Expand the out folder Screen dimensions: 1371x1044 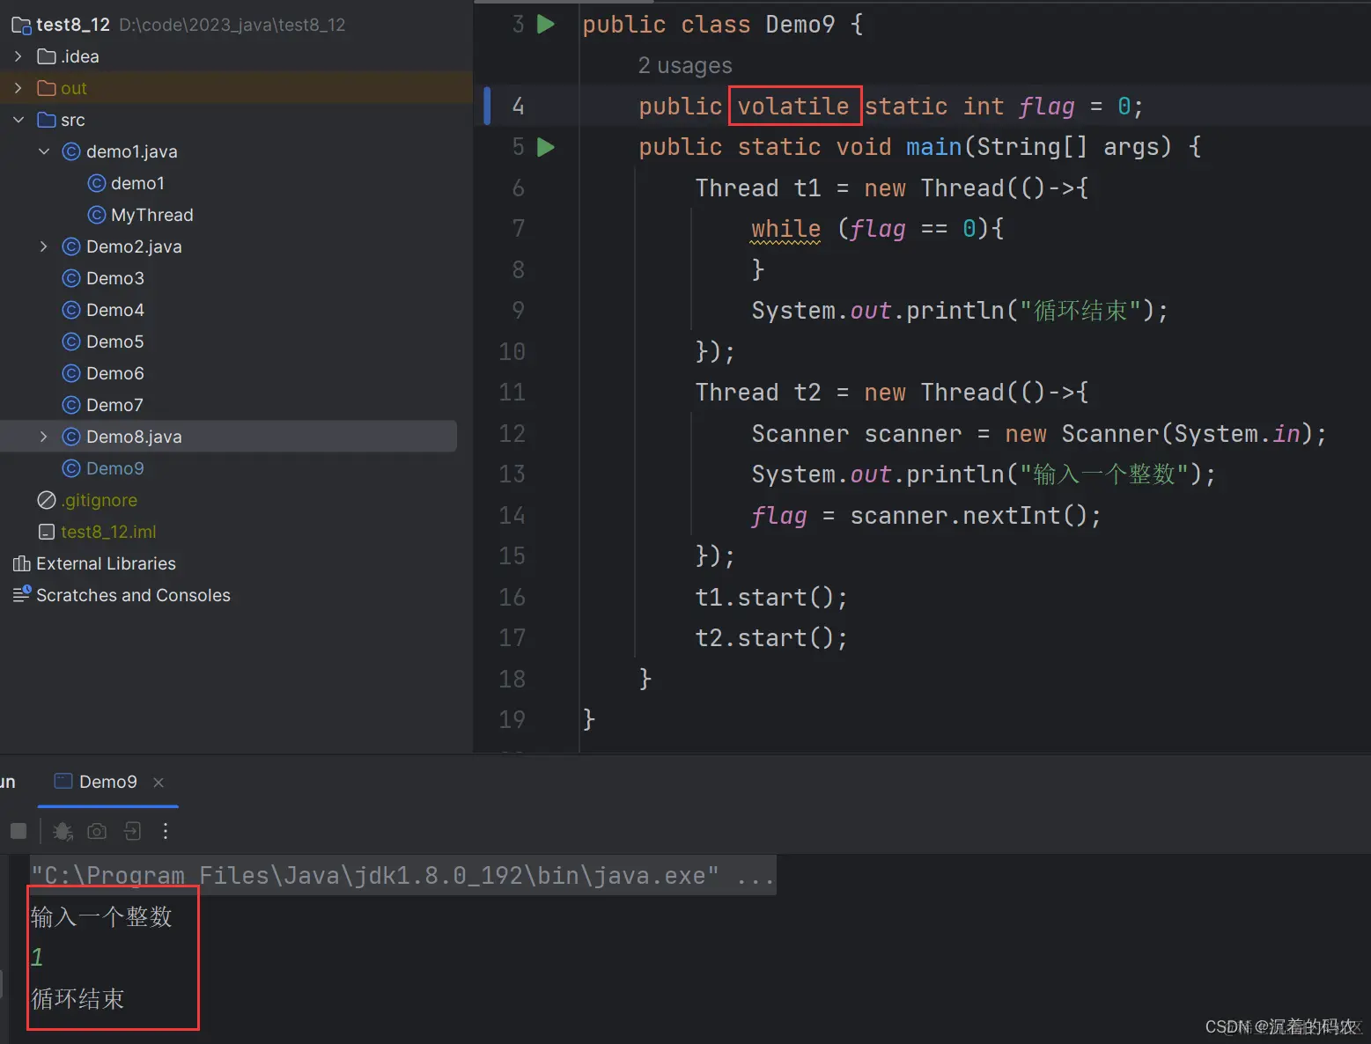[18, 88]
